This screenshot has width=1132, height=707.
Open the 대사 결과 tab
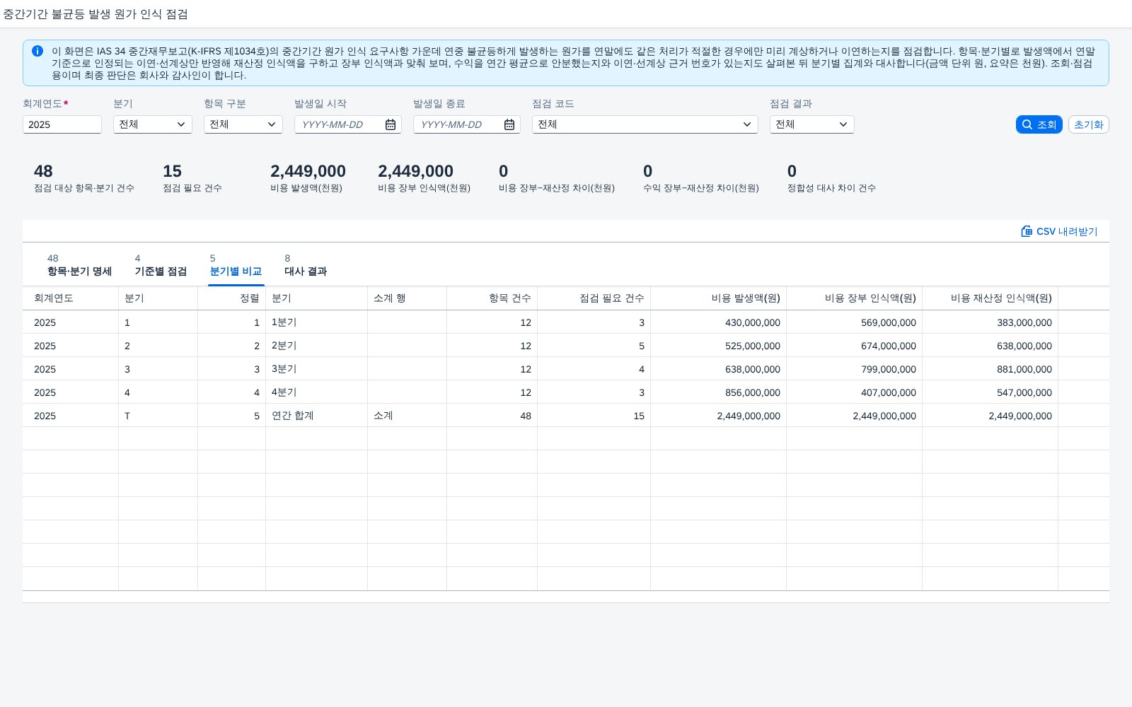pos(306,265)
